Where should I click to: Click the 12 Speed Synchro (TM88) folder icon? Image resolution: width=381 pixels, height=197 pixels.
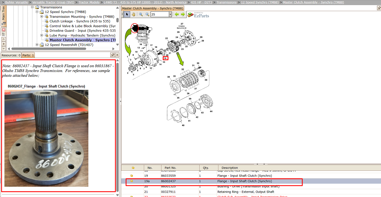click(42, 12)
